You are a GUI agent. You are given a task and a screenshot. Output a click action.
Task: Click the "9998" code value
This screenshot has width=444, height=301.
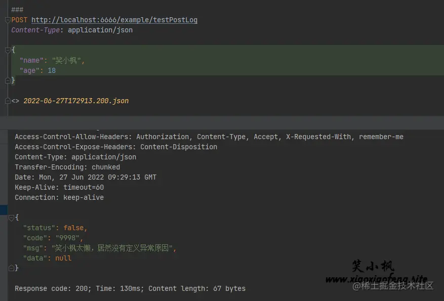point(67,238)
